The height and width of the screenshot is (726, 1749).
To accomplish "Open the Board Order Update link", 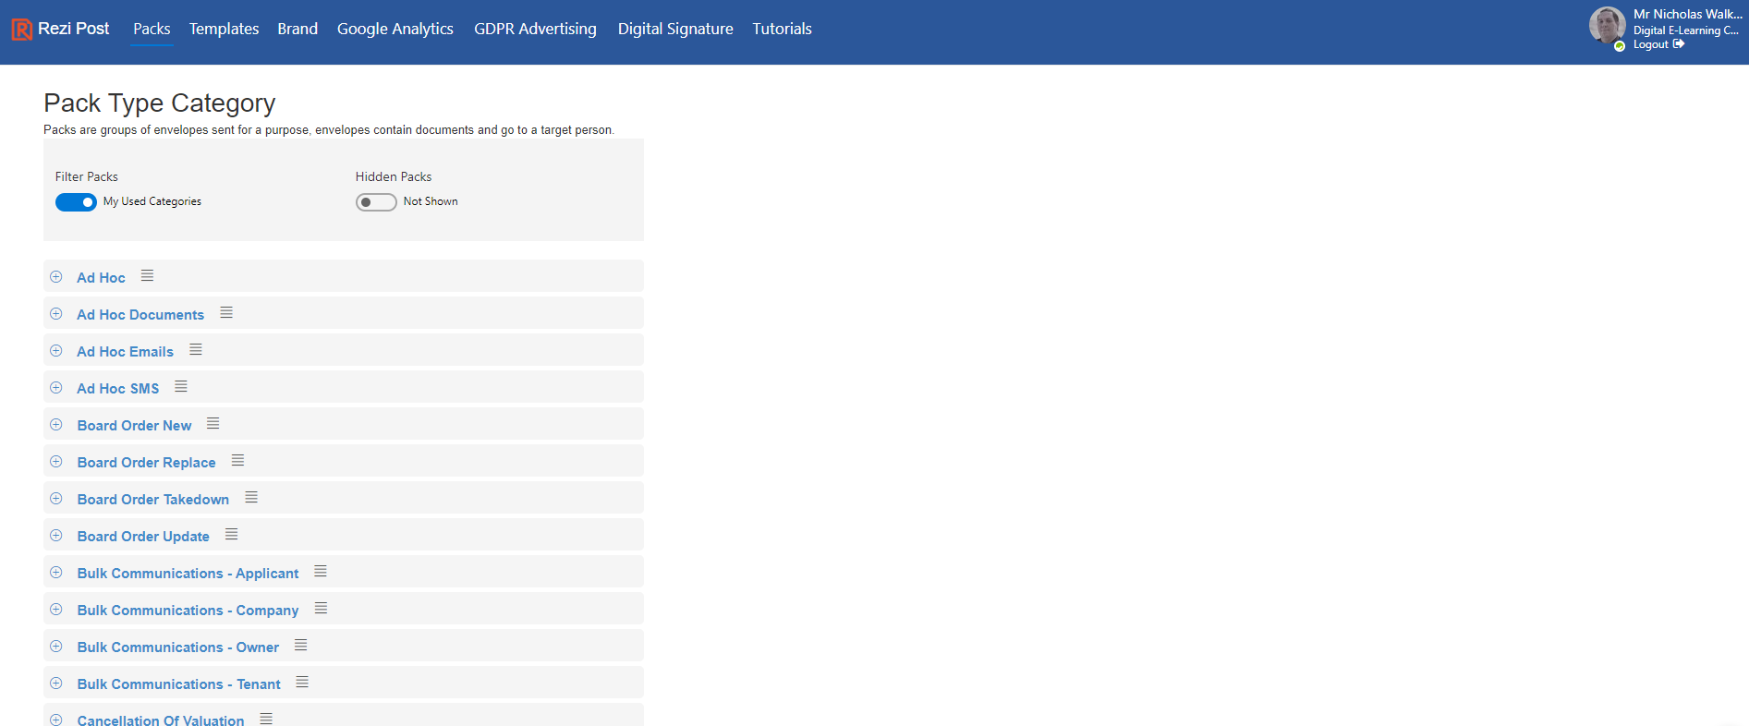I will (143, 536).
